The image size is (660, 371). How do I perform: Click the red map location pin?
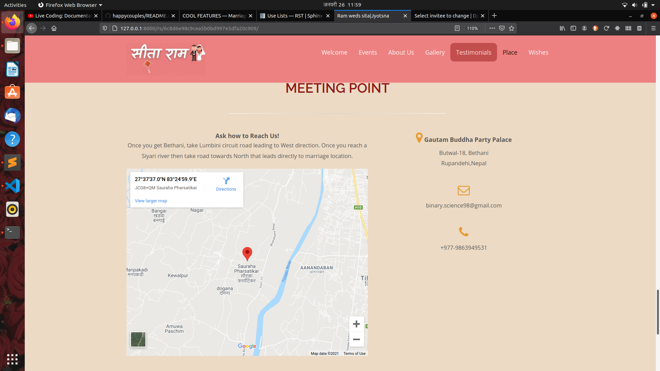click(247, 254)
